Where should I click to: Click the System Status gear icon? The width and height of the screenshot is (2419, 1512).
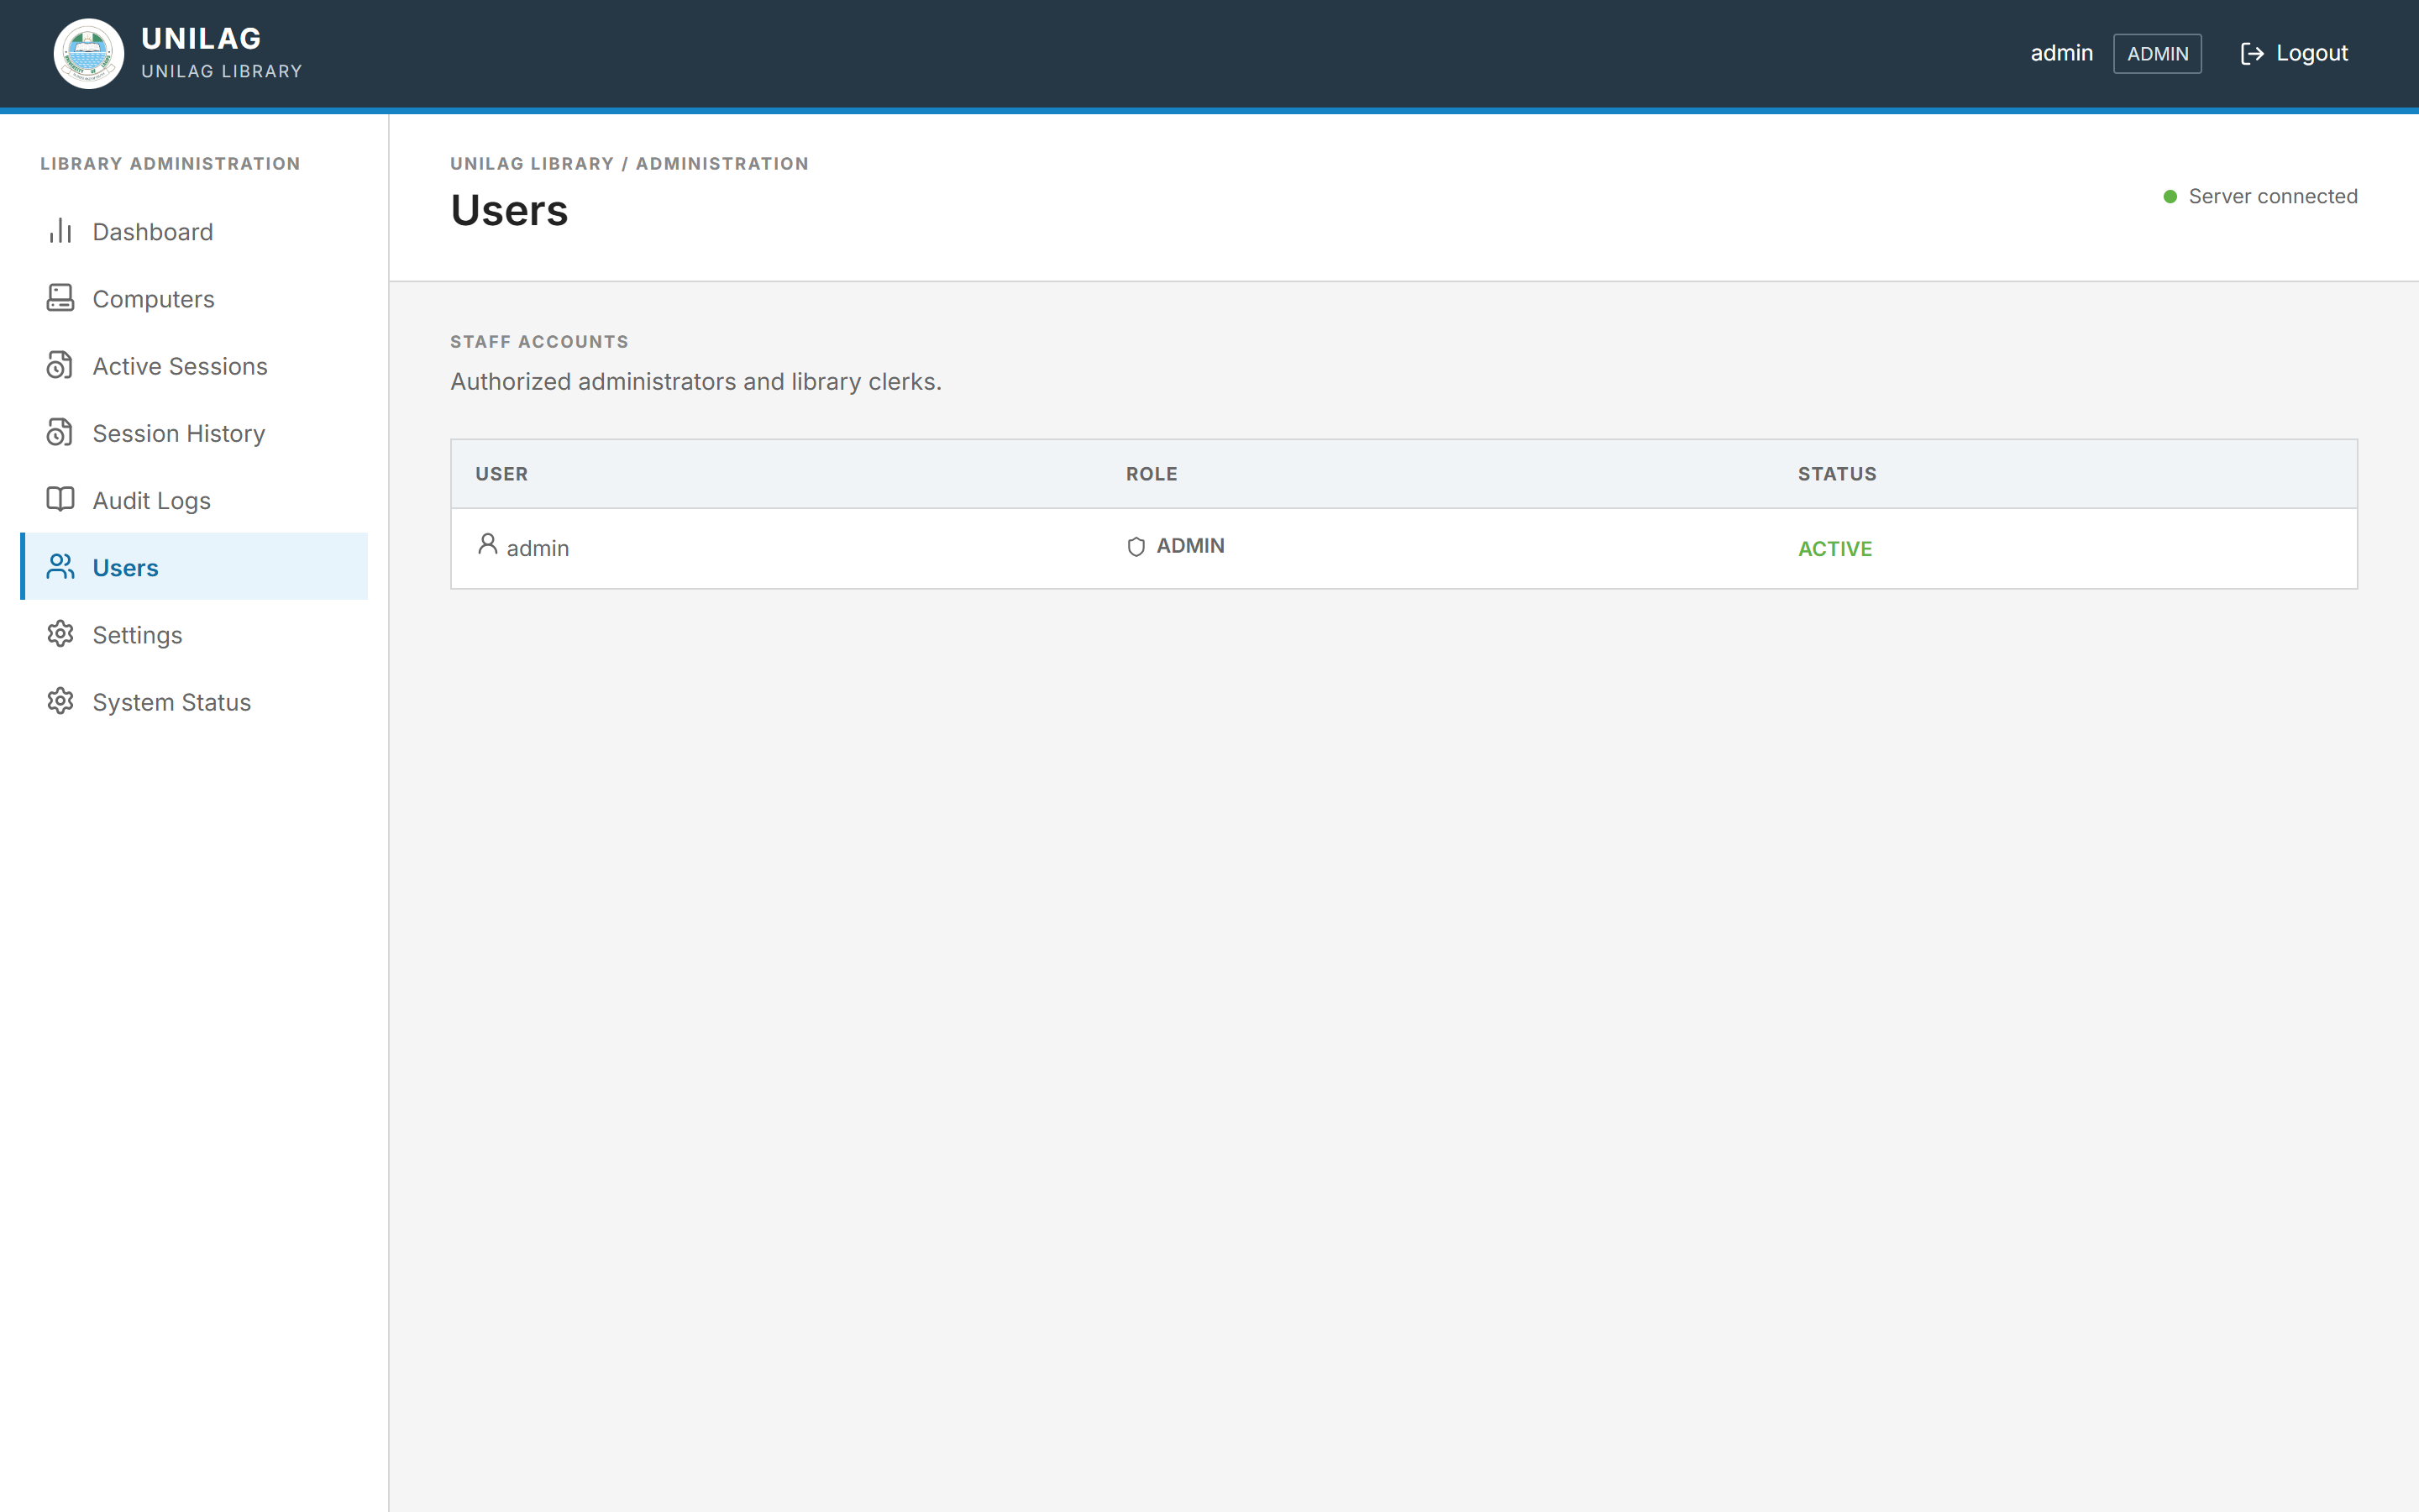point(60,701)
